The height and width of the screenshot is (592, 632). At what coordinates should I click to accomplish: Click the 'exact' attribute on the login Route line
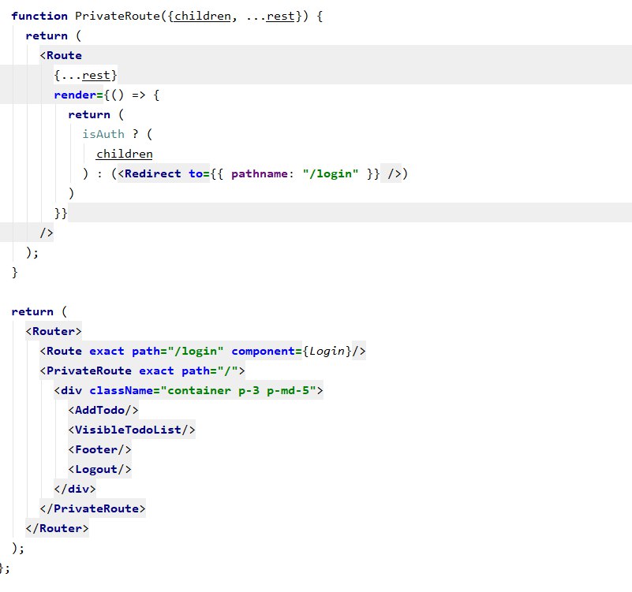(107, 351)
